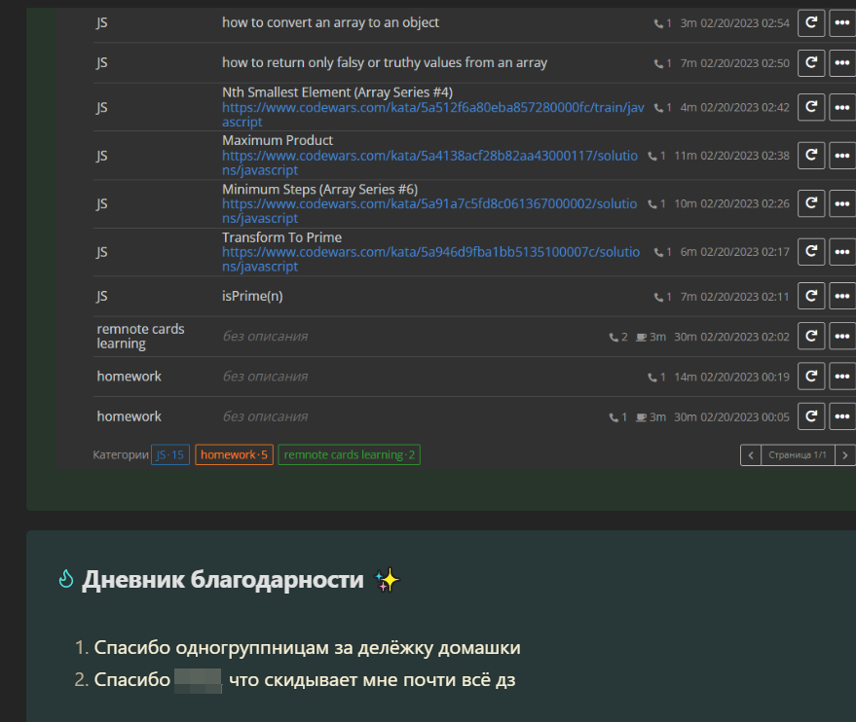
Task: Open more options for isPrime(n) entry
Action: pyautogui.click(x=842, y=296)
